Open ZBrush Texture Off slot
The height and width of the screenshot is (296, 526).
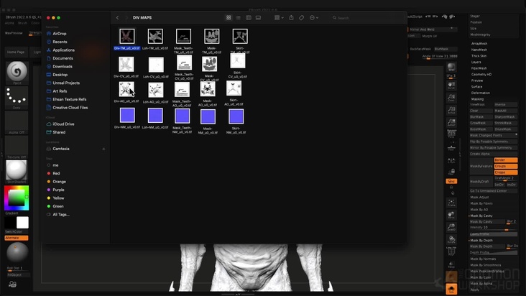[x=17, y=146]
